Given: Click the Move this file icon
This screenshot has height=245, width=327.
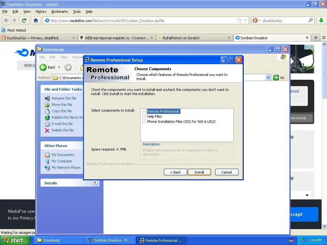Looking at the screenshot, I should coord(47,105).
